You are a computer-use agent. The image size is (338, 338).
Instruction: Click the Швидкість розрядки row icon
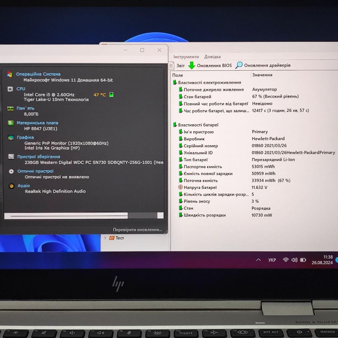pos(181,215)
